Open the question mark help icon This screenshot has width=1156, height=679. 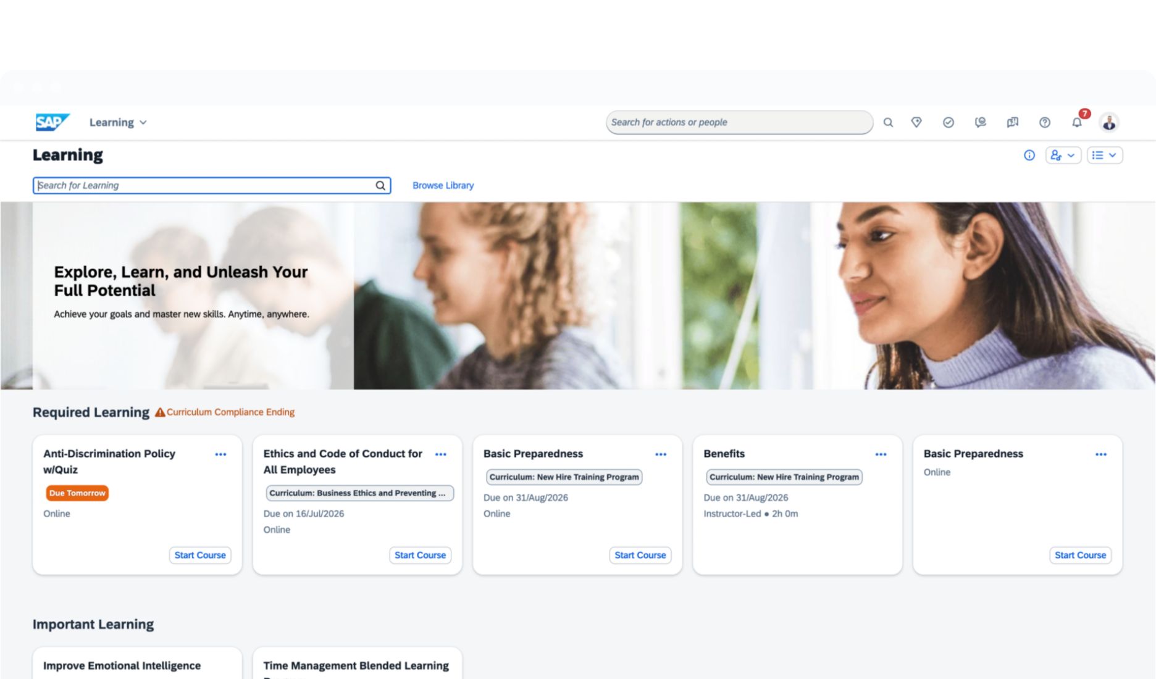(1045, 122)
